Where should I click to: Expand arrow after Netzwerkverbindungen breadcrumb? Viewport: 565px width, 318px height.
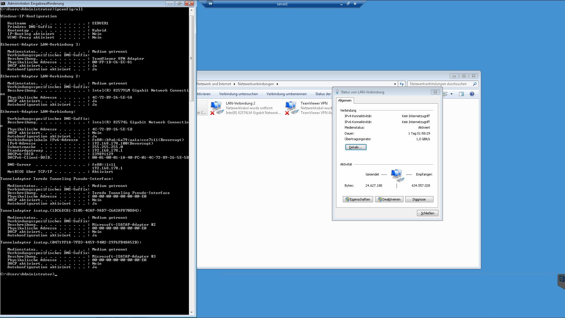(x=277, y=84)
